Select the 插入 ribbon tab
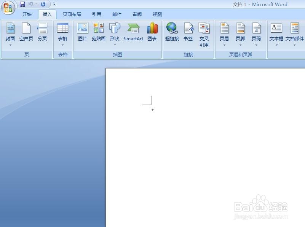Viewport: 305px width, 227px height. pos(47,14)
